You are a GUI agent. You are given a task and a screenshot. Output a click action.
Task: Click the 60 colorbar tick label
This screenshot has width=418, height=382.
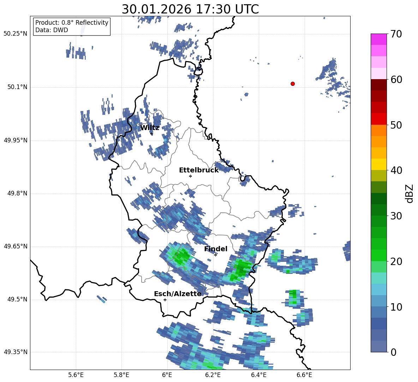(x=396, y=80)
